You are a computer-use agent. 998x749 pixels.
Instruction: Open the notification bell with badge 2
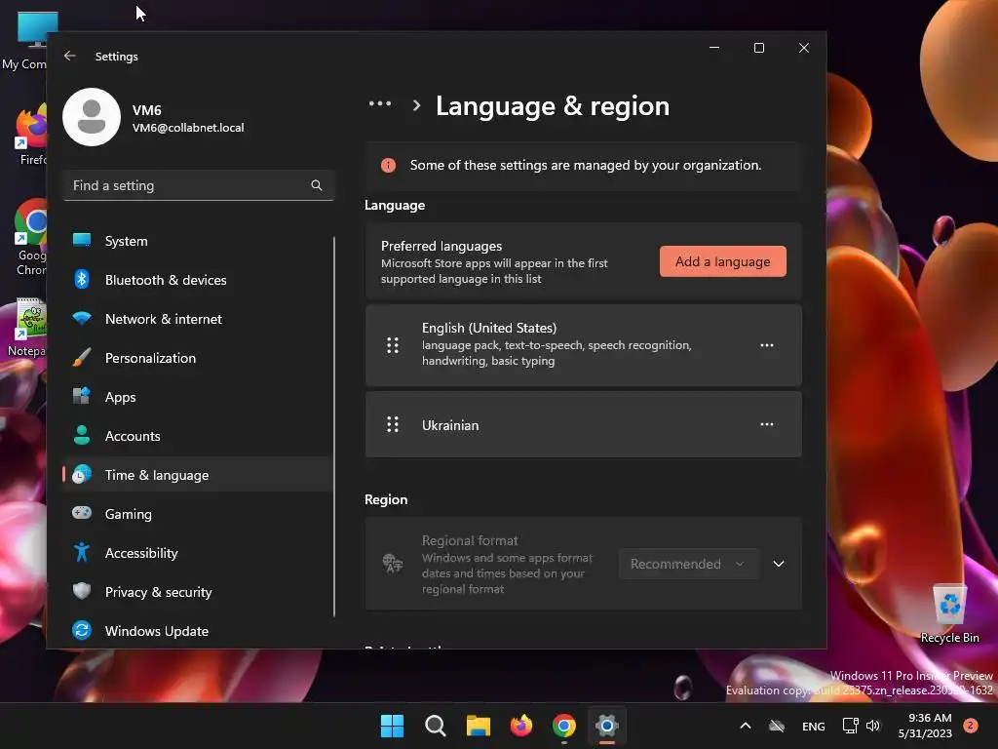[971, 726]
